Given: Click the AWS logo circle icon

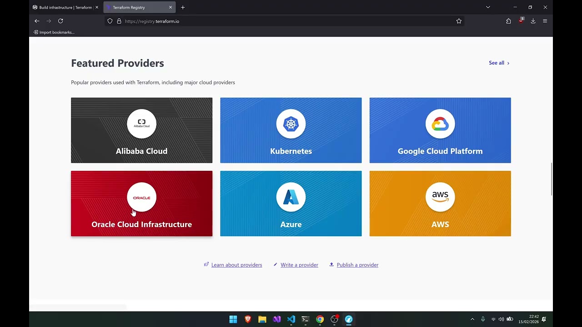Looking at the screenshot, I should [x=440, y=197].
